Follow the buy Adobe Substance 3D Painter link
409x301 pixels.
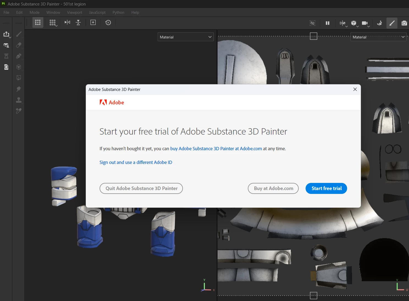[x=216, y=149]
